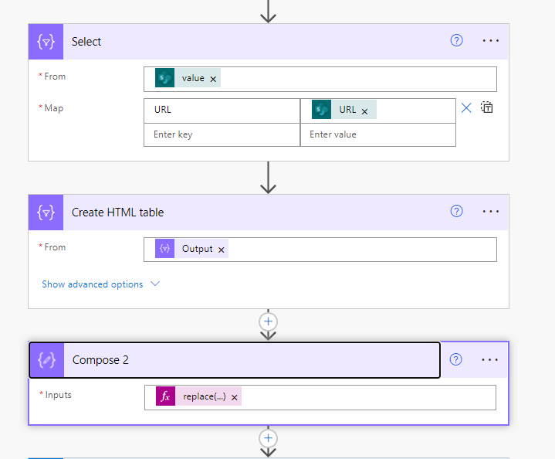Remove the Output token from From field
The width and height of the screenshot is (555, 459).
pyautogui.click(x=222, y=250)
